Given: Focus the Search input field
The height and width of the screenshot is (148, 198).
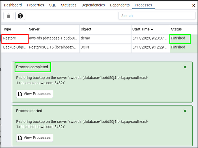Looking at the screenshot, I should [157, 16].
